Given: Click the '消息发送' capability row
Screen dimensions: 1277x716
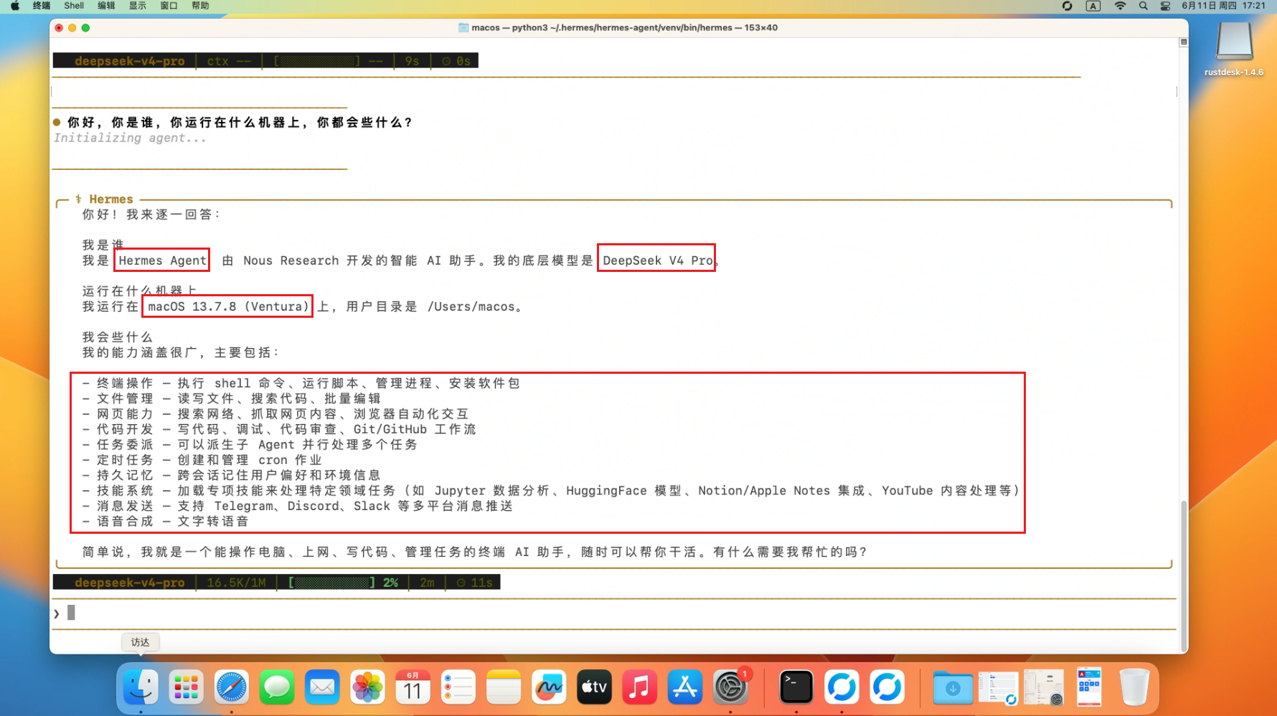Looking at the screenshot, I should [297, 506].
